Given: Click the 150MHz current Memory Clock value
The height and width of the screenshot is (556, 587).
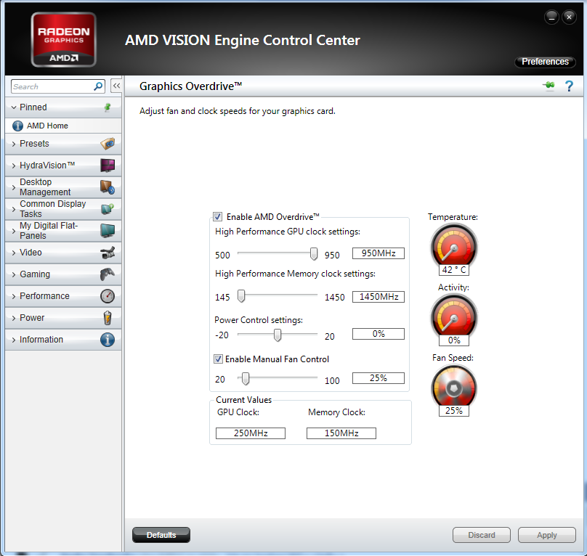Looking at the screenshot, I should [341, 433].
